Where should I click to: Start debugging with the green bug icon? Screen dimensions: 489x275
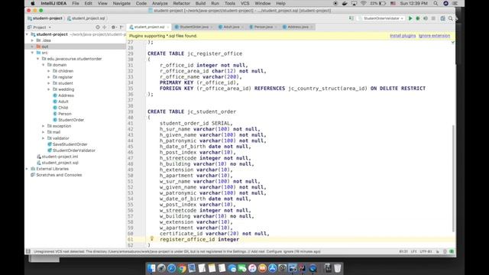click(x=418, y=18)
